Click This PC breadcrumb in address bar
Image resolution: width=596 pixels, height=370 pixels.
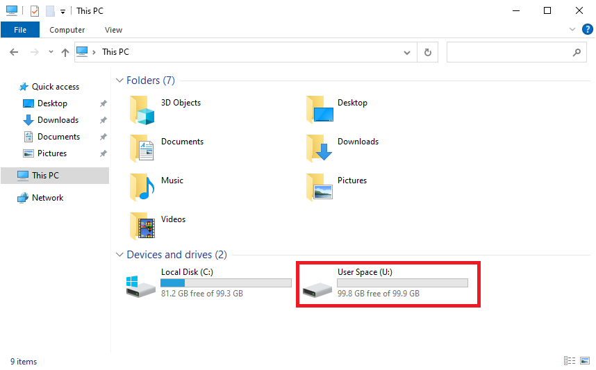(115, 51)
